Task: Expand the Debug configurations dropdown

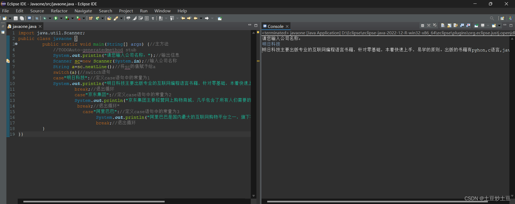Action: [x=50, y=18]
